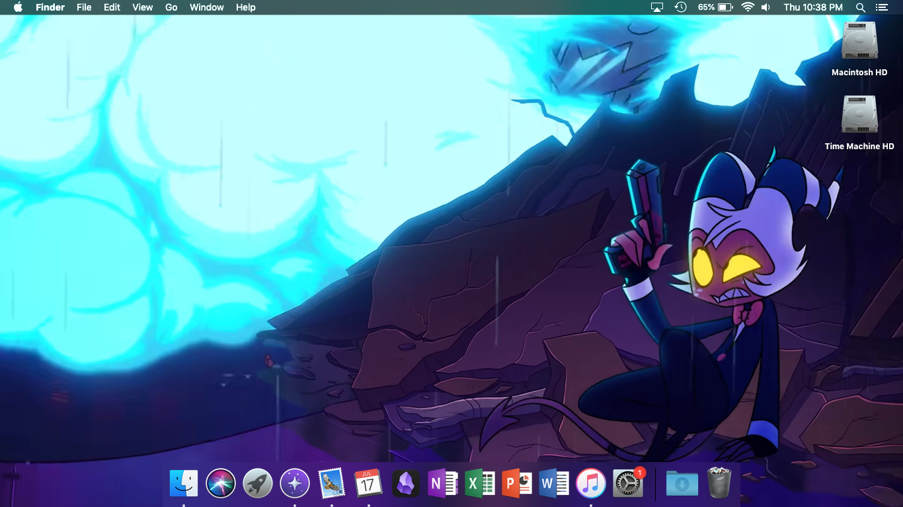
Task: Open Microsoft OneNote in the Dock
Action: point(443,484)
